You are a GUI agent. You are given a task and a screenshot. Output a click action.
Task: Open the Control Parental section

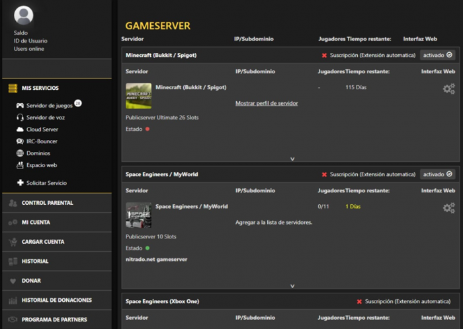pyautogui.click(x=57, y=203)
